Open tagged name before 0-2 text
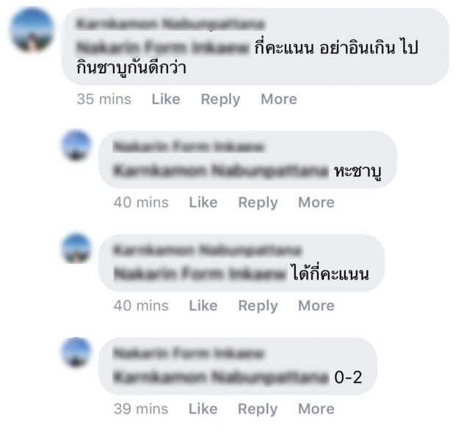The width and height of the screenshot is (461, 432). (x=221, y=377)
